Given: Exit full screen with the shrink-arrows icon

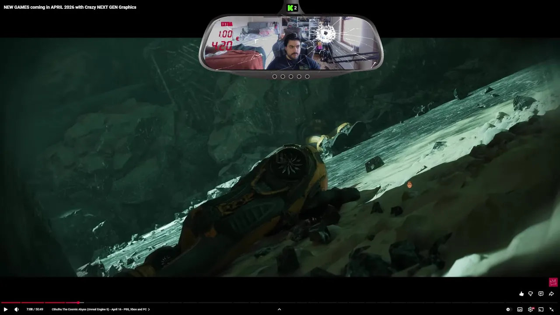Looking at the screenshot, I should (x=552, y=309).
